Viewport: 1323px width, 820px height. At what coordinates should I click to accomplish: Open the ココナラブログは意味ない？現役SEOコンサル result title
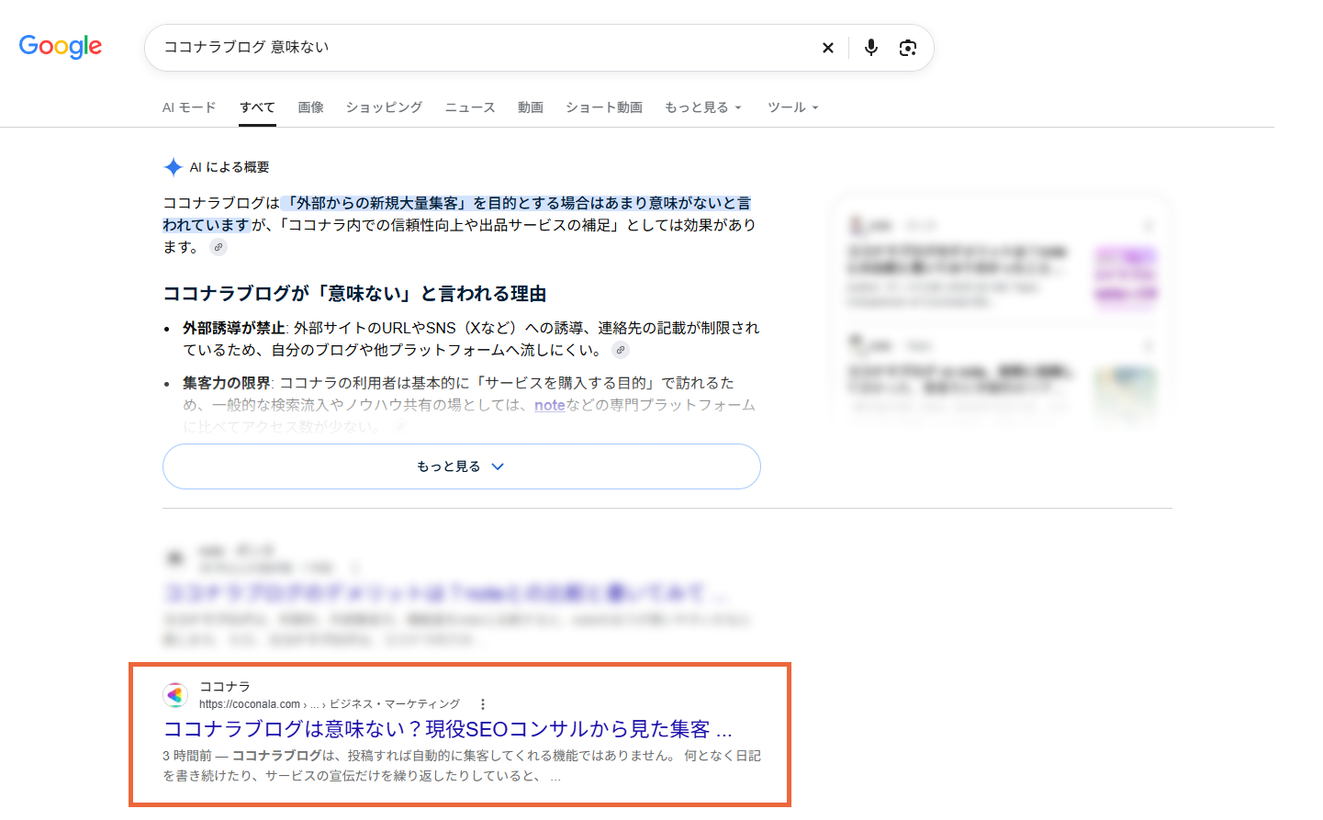(x=448, y=729)
